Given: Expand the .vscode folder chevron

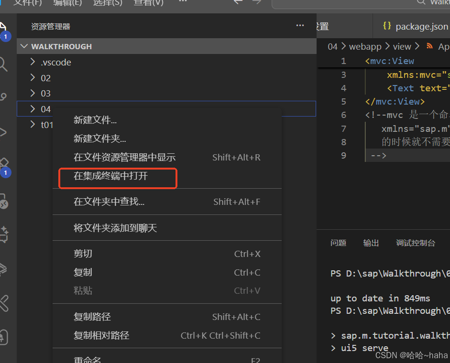Looking at the screenshot, I should pos(33,62).
